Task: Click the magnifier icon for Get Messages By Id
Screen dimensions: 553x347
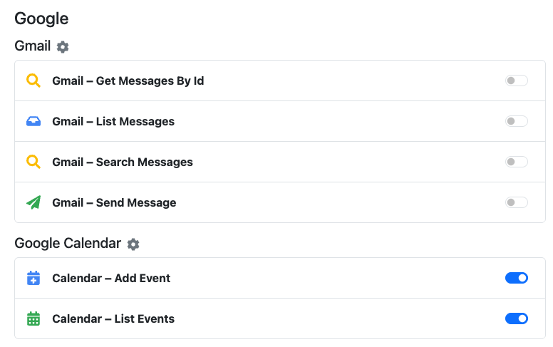Action: click(33, 81)
